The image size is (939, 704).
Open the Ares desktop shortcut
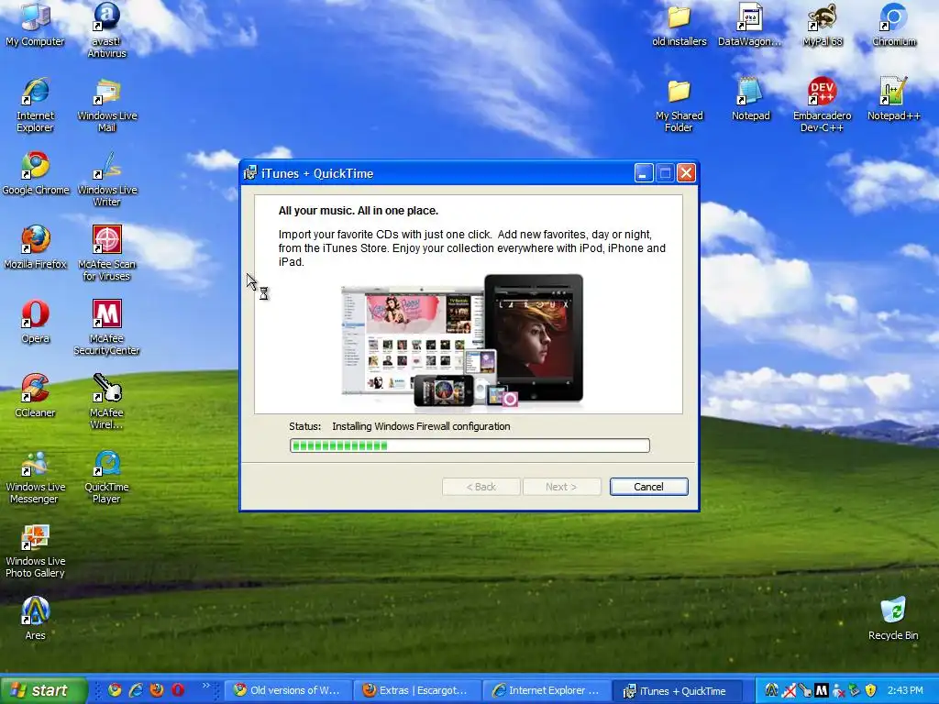click(35, 618)
